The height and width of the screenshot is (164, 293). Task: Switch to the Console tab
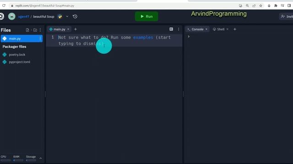(197, 29)
